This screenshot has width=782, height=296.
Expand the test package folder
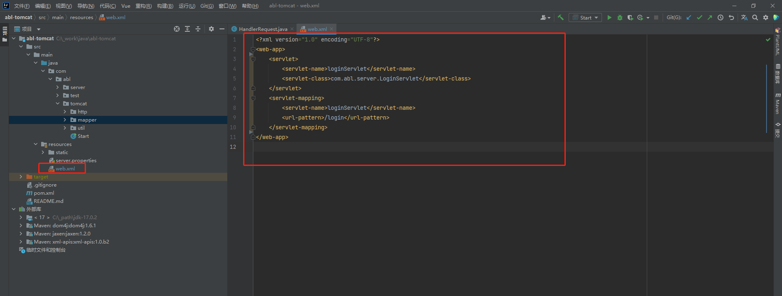click(57, 96)
